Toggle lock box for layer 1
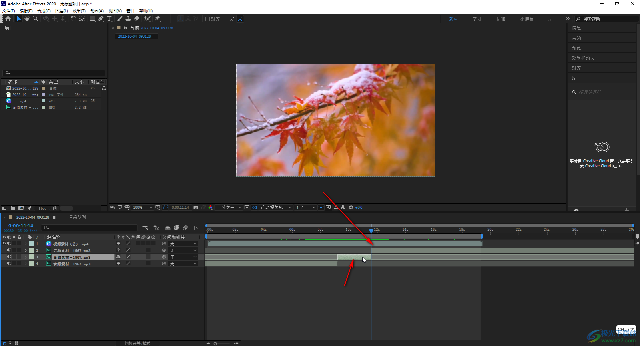Screen dimensions: 640x346 pyautogui.click(x=19, y=244)
